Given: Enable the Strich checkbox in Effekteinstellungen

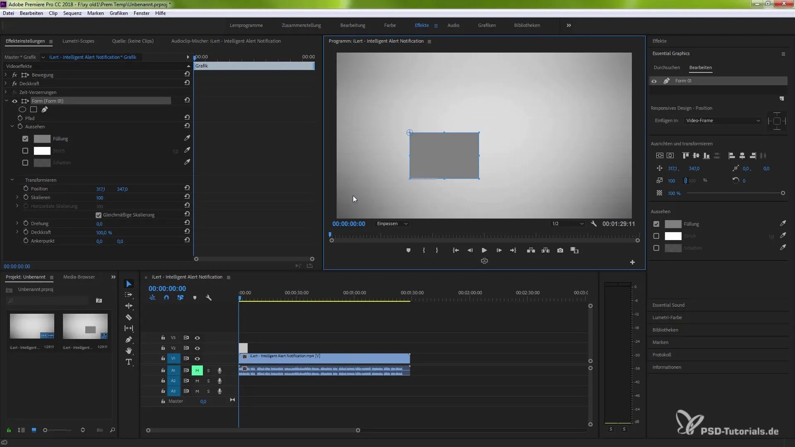Looking at the screenshot, I should click(x=25, y=151).
